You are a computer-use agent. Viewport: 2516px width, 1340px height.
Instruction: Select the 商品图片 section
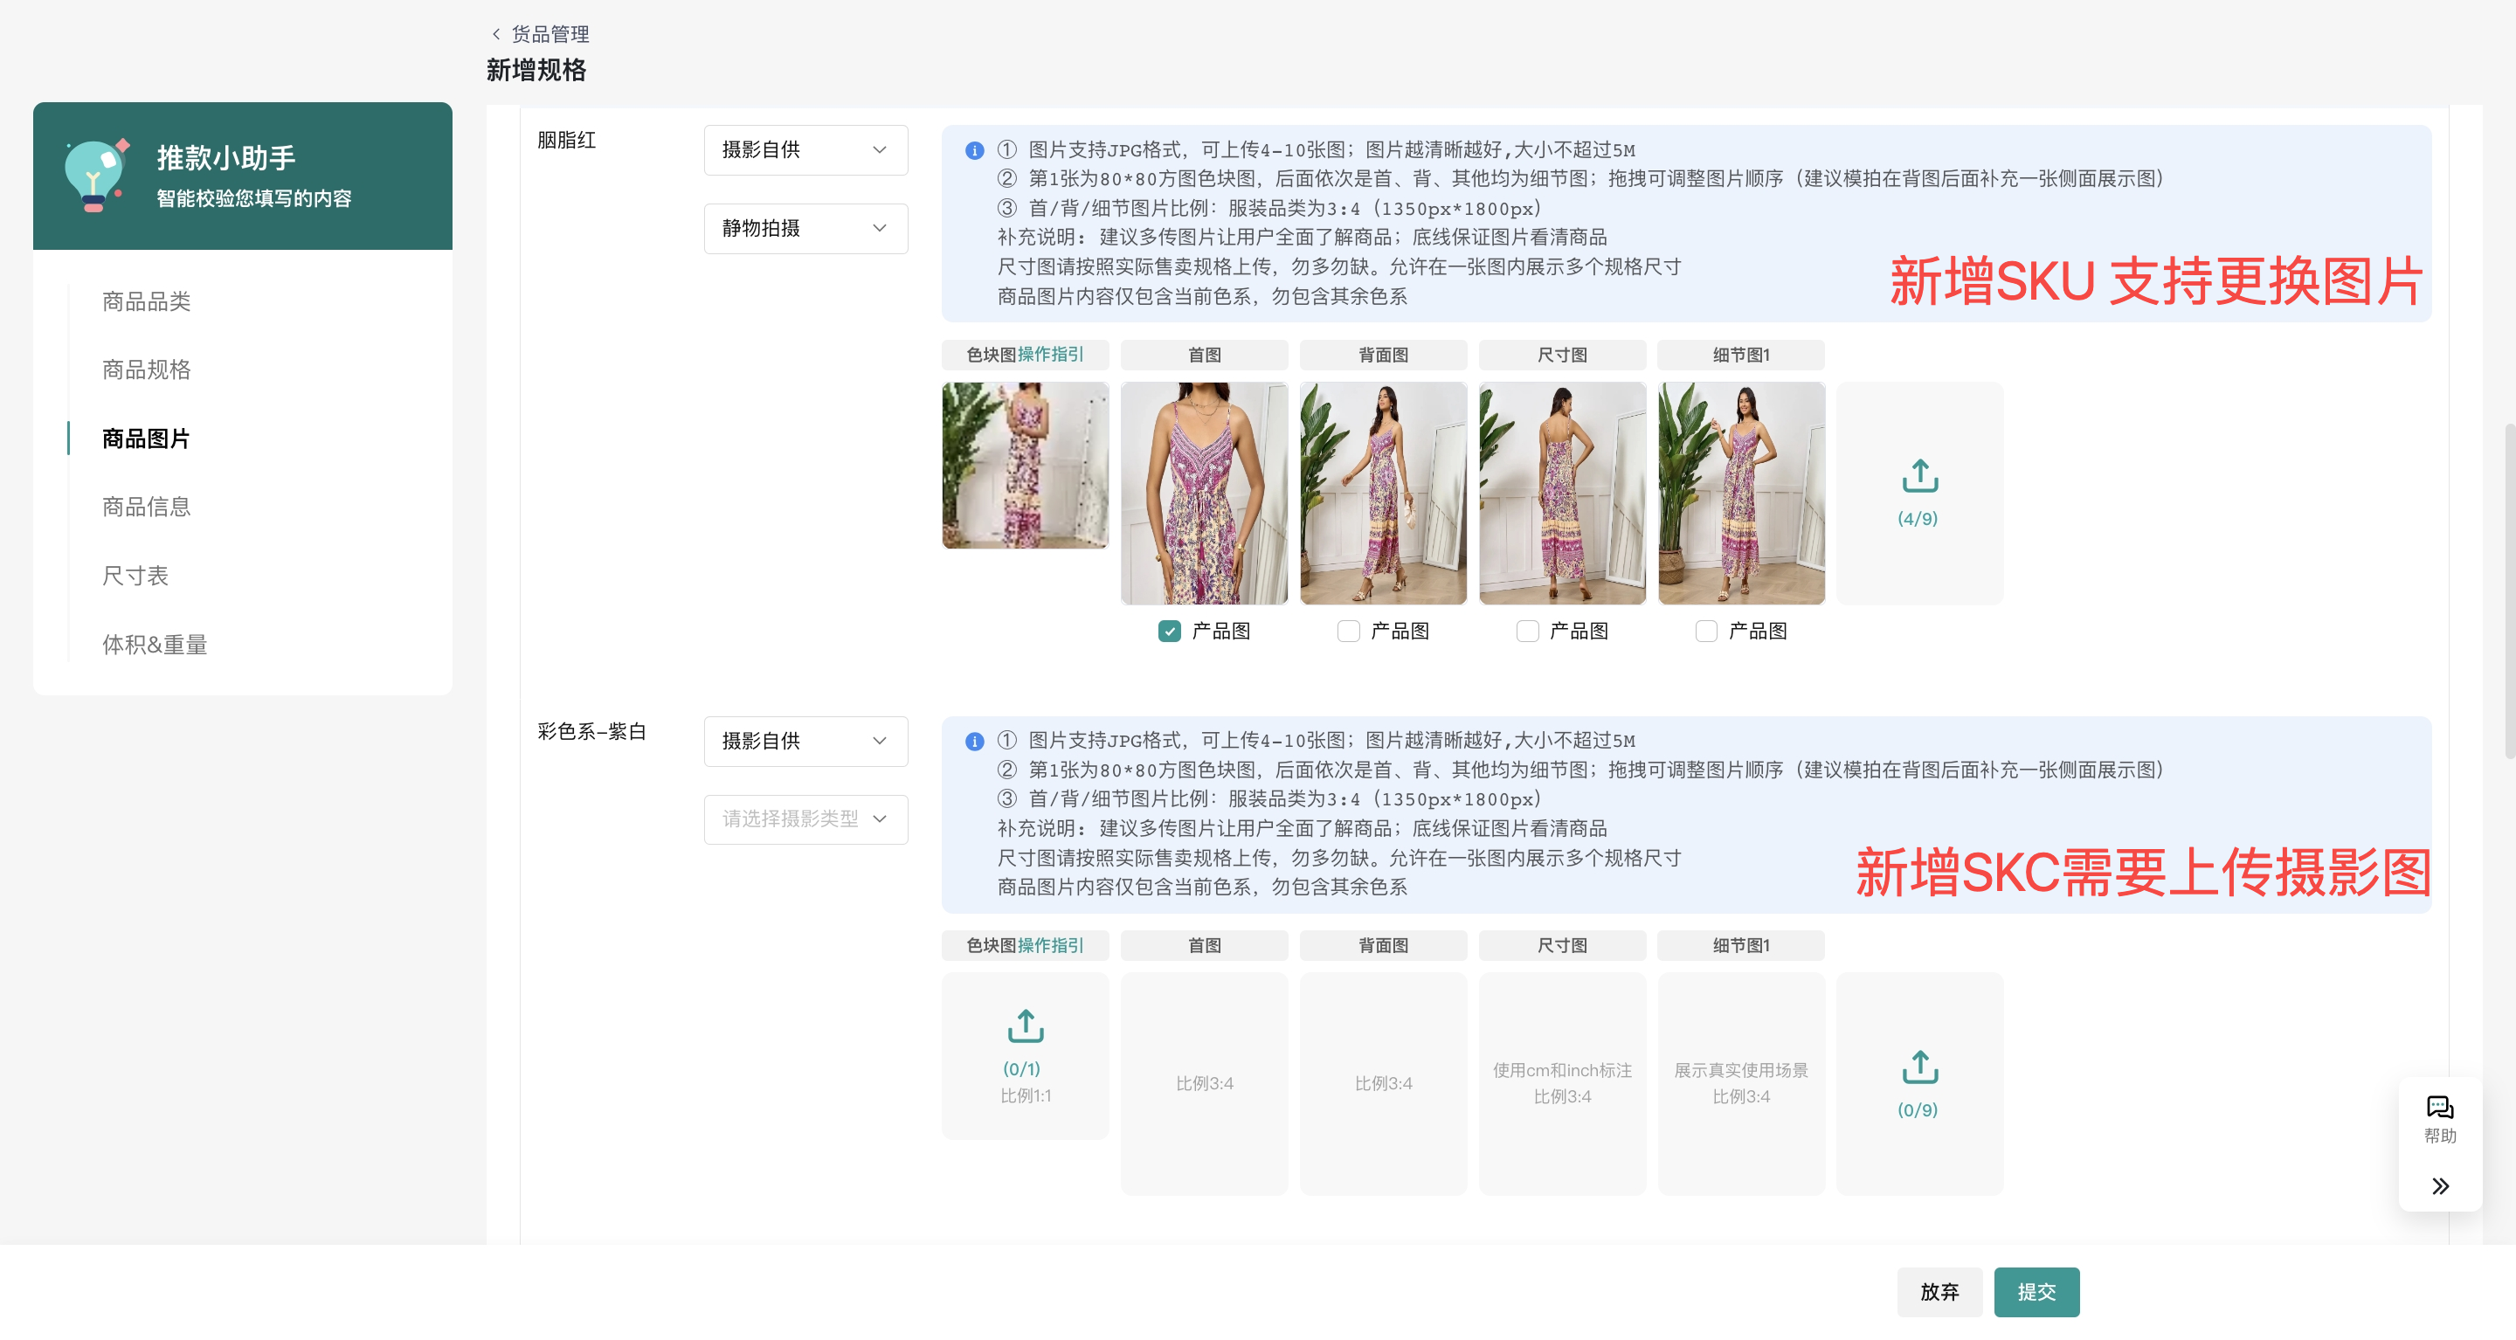point(147,439)
